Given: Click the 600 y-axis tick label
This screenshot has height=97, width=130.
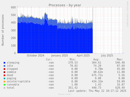Looking at the screenshot, I should [13, 7].
